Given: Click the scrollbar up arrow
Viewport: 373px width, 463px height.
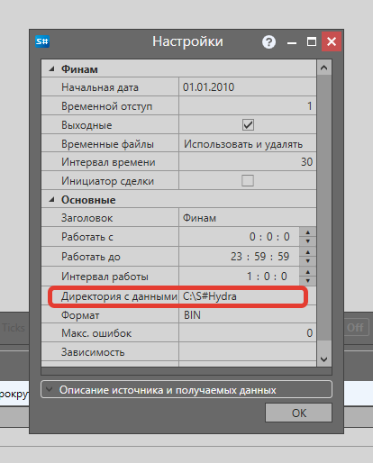Looking at the screenshot, I should point(324,68).
